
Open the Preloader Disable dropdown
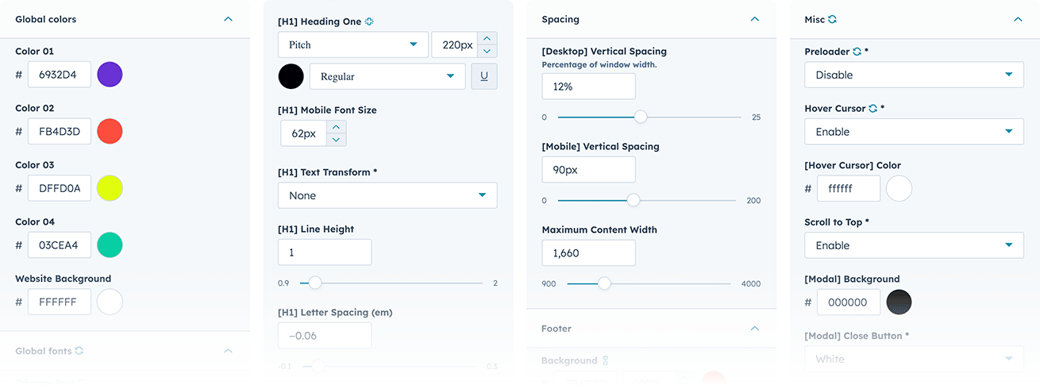914,75
